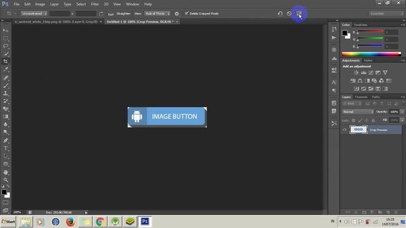This screenshot has width=406, height=228.
Task: Open the History panel icon
Action: (334, 29)
